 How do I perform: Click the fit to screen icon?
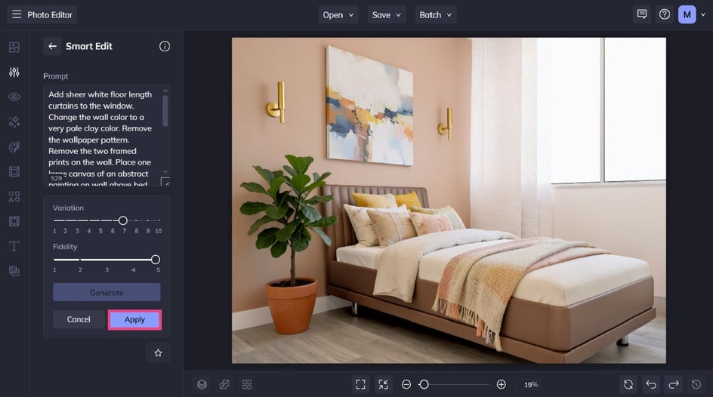360,385
